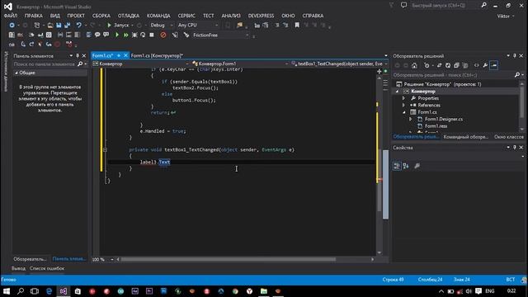Image resolution: width=528 pixels, height=297 pixels.
Task: Click the Save All toolbar icon
Action: [x=68, y=25]
